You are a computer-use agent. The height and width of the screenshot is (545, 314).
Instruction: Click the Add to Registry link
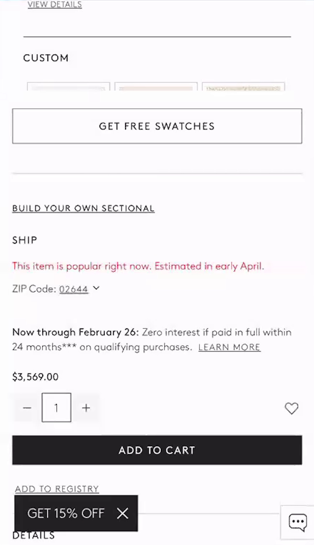pos(57,489)
